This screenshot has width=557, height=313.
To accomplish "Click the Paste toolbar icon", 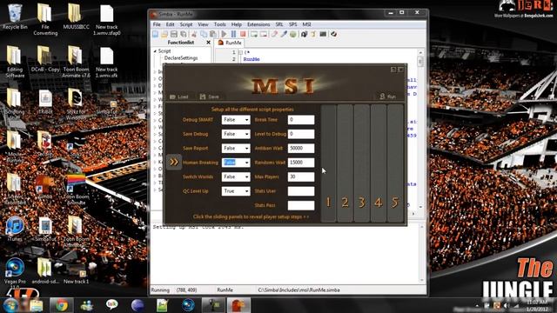I will (213, 34).
